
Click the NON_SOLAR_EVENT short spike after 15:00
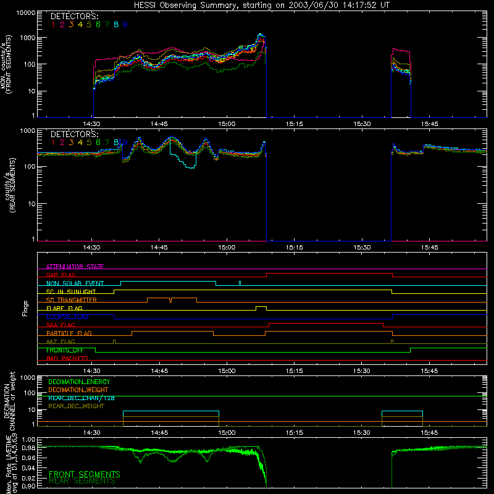click(240, 283)
